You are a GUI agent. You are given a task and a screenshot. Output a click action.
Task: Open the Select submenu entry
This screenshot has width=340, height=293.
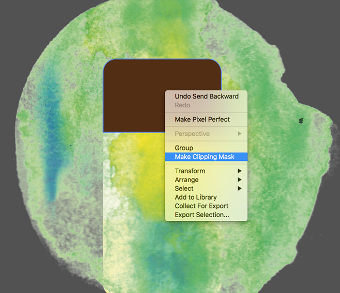206,188
